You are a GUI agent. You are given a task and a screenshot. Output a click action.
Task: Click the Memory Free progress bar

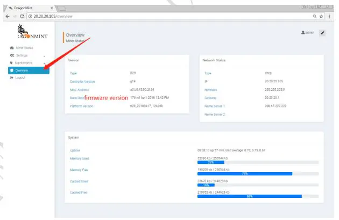pos(258,174)
